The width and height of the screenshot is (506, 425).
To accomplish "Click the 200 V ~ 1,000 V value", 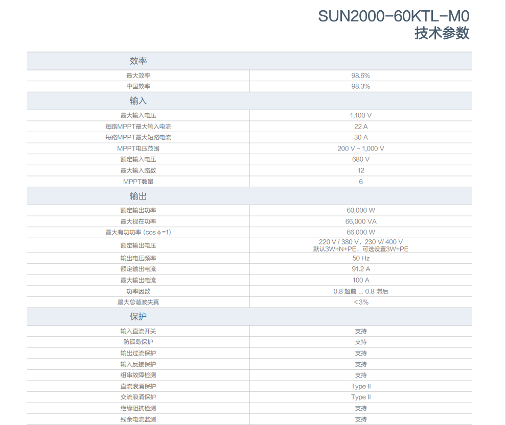I will coord(360,148).
